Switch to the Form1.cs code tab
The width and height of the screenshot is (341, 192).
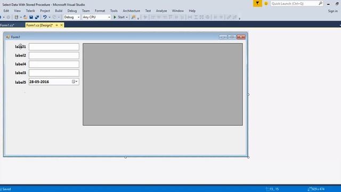click(x=7, y=25)
